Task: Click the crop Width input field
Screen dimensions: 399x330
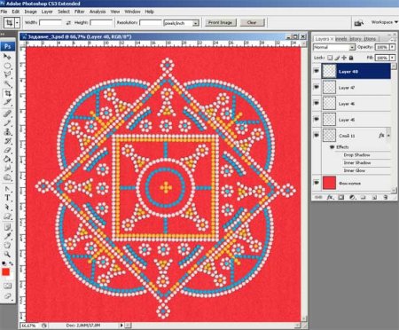Action: tap(51, 23)
